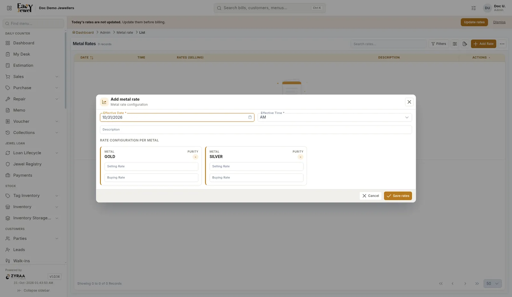Viewport: 512px width, 297px height.
Task: Close the Add metal rate dialog
Action: click(x=409, y=102)
